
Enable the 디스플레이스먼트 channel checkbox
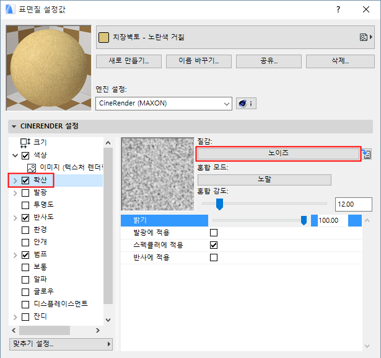point(25,305)
